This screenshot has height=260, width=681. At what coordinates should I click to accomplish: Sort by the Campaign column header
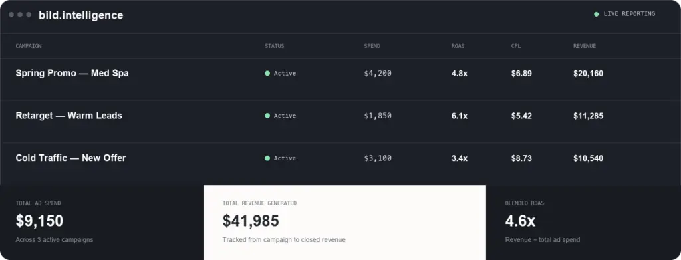[29, 46]
